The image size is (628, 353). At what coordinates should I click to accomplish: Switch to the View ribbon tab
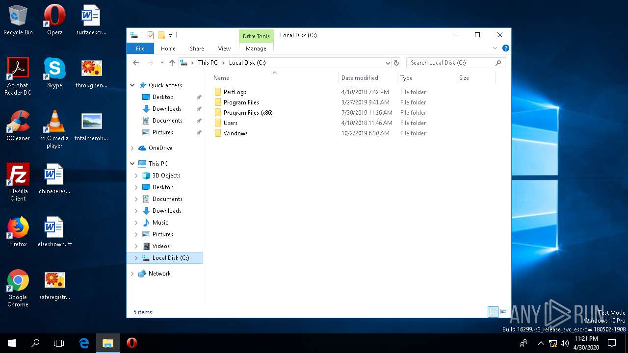tap(224, 49)
